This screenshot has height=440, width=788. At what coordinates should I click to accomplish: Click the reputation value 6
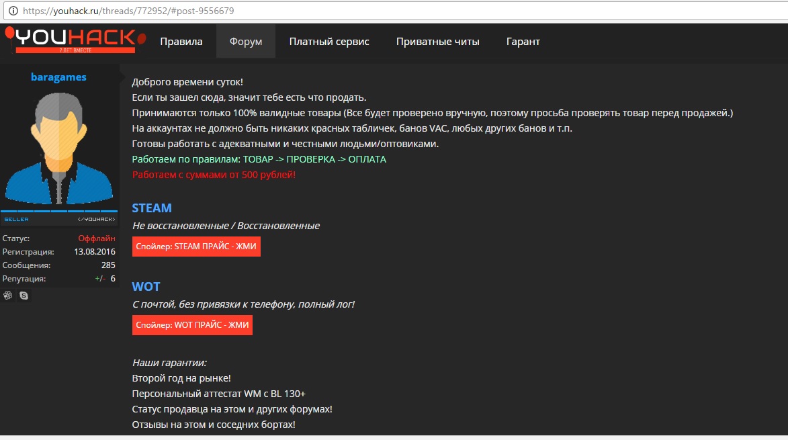pos(113,279)
